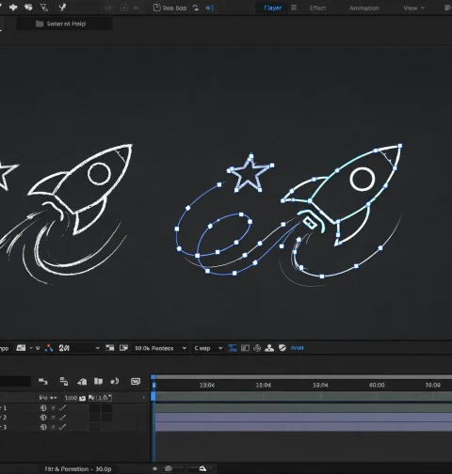Toggle the small middle switch on layer 2

[53, 418]
